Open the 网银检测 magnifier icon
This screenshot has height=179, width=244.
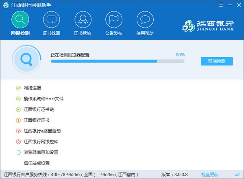(20, 19)
